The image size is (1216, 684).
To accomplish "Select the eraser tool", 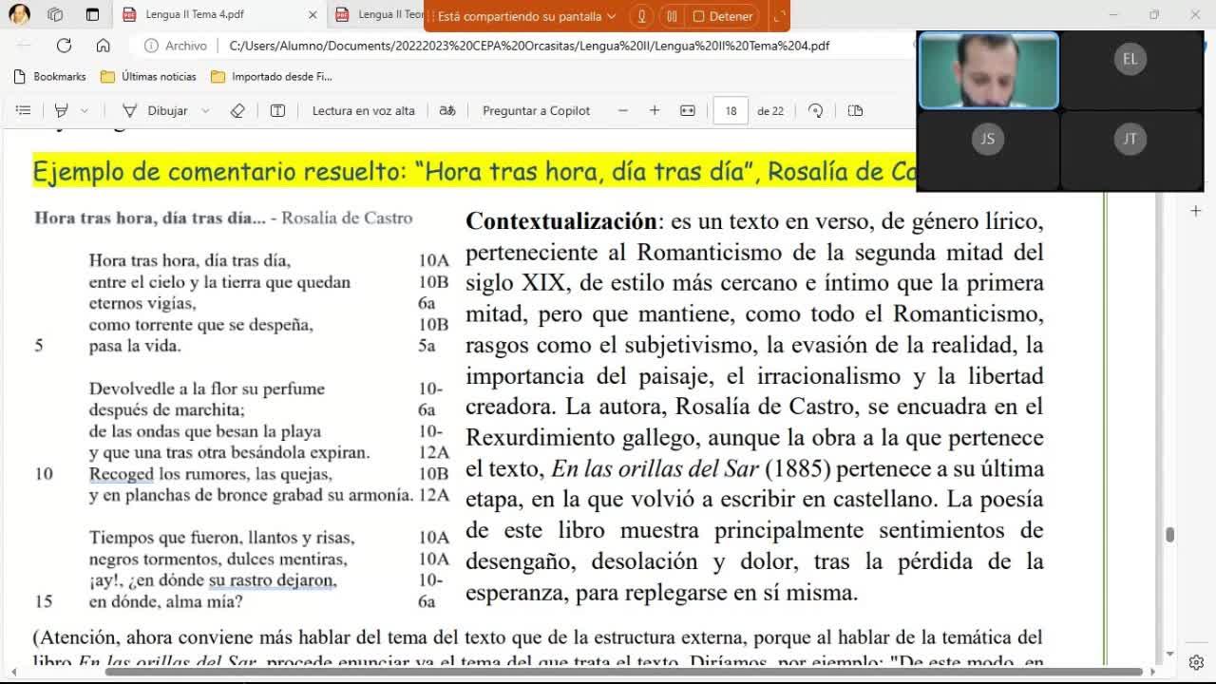I will pyautogui.click(x=237, y=110).
